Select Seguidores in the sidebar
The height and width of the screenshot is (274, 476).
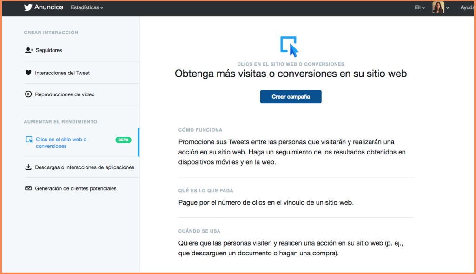tap(48, 50)
